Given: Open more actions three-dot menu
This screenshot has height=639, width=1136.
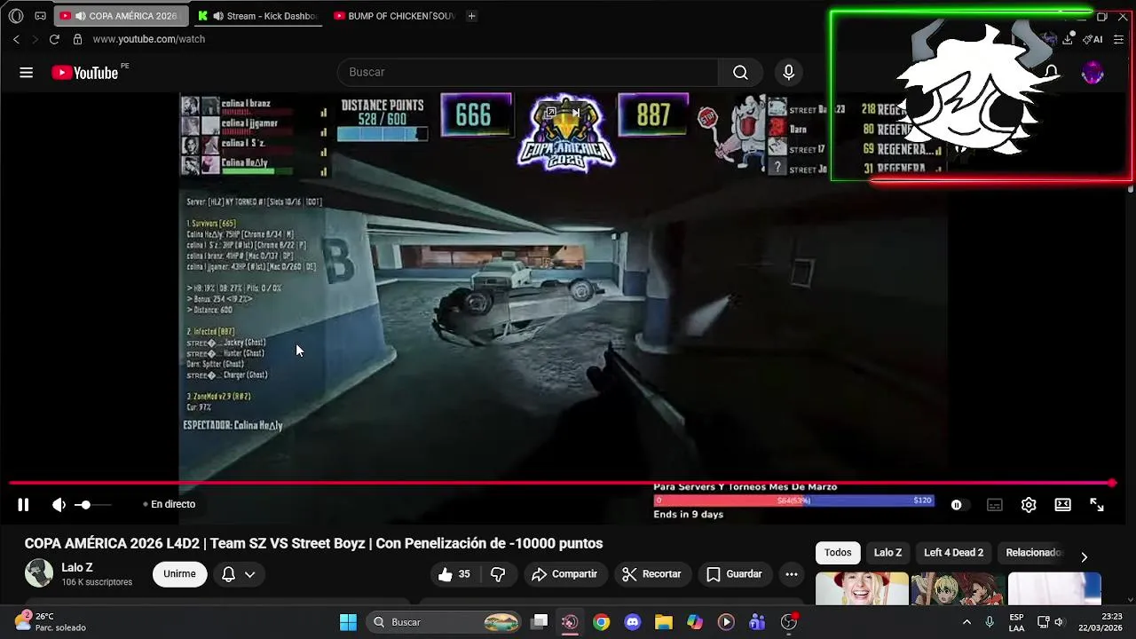Looking at the screenshot, I should coord(791,574).
